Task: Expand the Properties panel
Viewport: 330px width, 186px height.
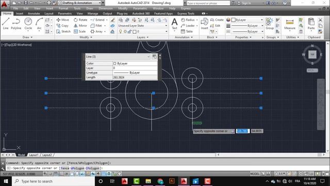Action: pyautogui.click(x=243, y=37)
